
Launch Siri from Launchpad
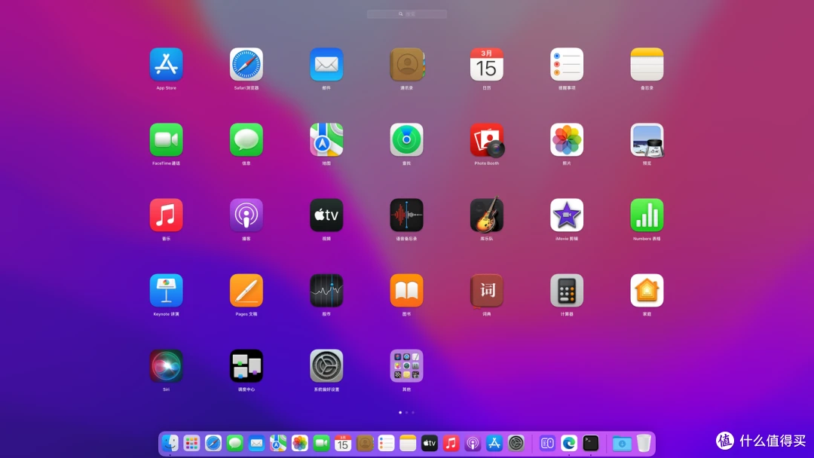pyautogui.click(x=166, y=365)
